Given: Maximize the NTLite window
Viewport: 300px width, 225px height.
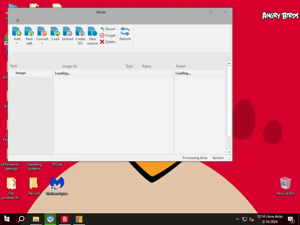Looking at the screenshot, I should [211, 12].
